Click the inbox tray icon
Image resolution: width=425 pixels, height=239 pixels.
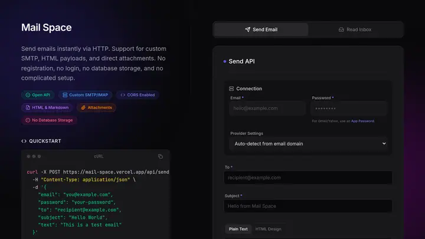pos(341,30)
